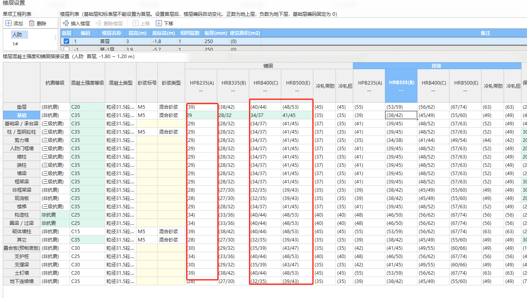Select the 叠合板(预制底板) row header

(x=22, y=248)
